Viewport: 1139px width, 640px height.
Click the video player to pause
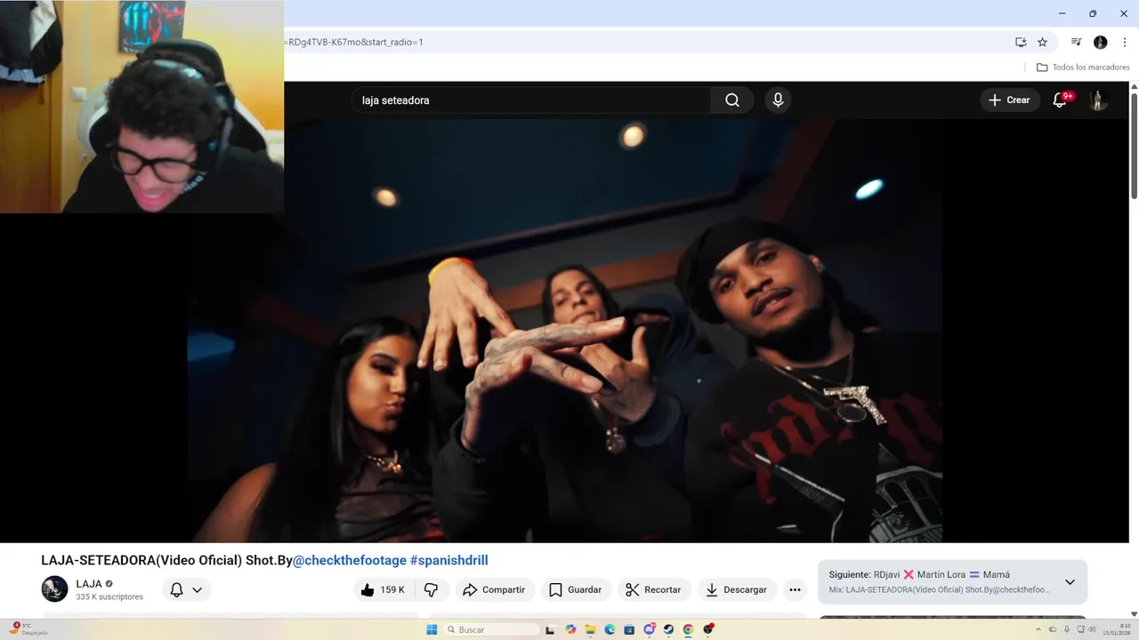point(564,329)
